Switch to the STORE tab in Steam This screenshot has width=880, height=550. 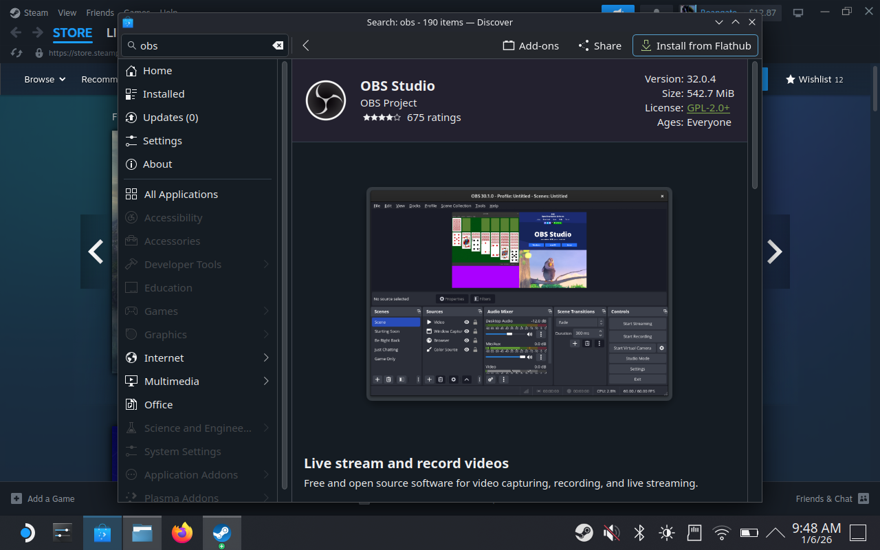point(73,33)
